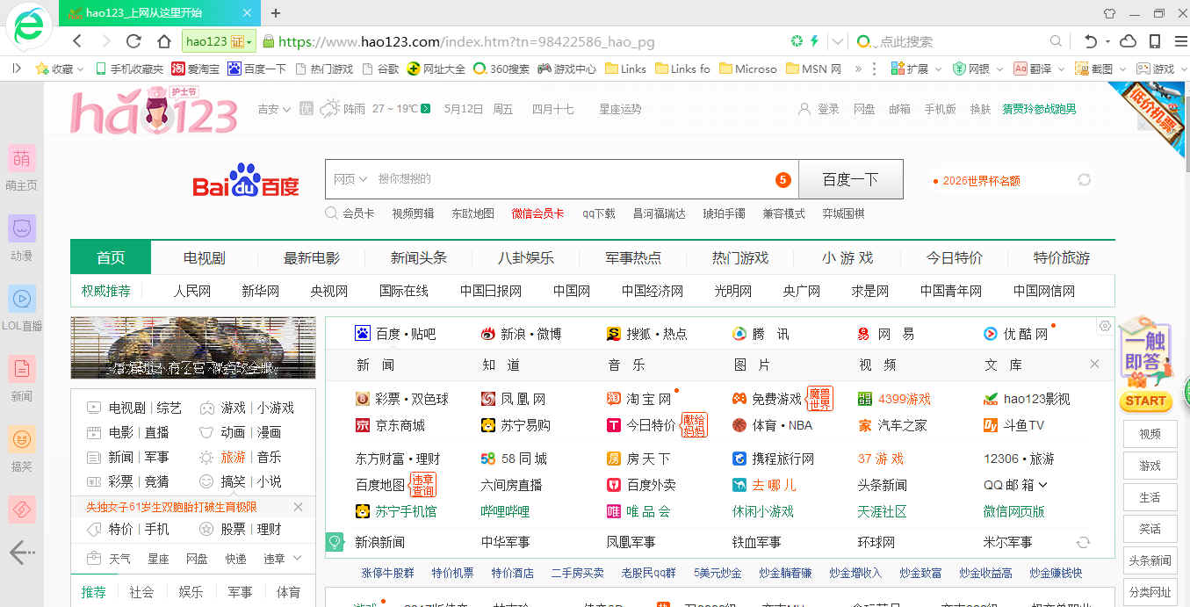Open the browser home page icon
Viewport: 1190px width, 607px height.
(x=164, y=41)
